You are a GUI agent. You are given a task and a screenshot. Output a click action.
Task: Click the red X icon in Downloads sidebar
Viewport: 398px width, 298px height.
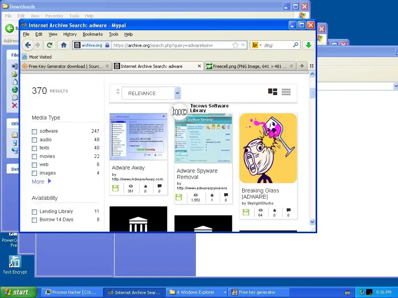point(15,106)
